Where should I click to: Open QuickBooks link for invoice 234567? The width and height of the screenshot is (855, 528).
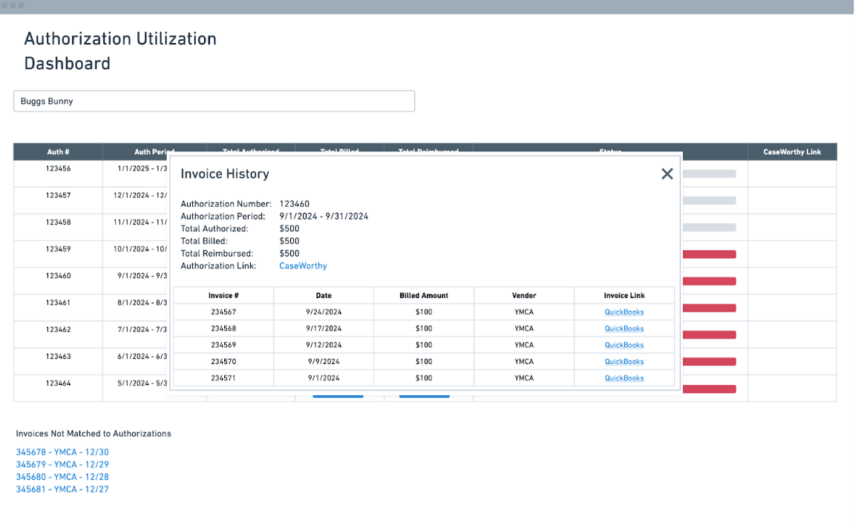pyautogui.click(x=623, y=311)
